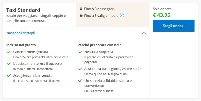Click the checkmark next to Cancellazione gratuita
Image resolution: width=201 pixels, height=101 pixels.
tap(9, 52)
